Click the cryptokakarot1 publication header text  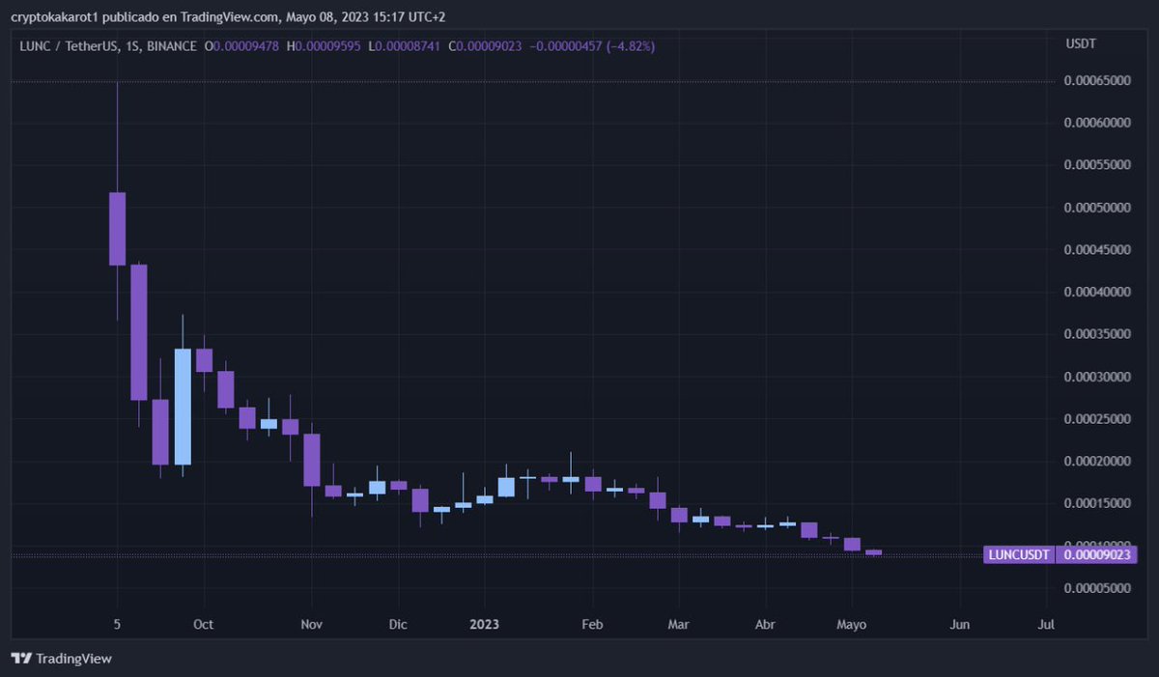(x=230, y=16)
